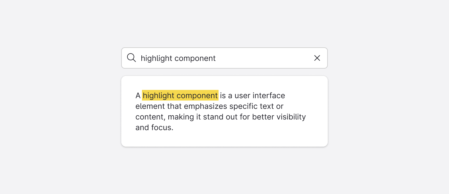Click the word "focus." ending the paragraph
Viewport: 449px width, 194px height.
coord(162,127)
